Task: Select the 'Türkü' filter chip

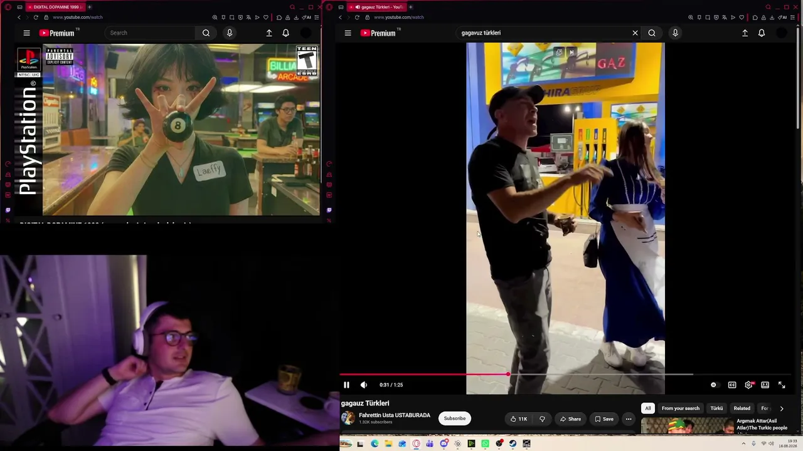Action: click(x=716, y=408)
